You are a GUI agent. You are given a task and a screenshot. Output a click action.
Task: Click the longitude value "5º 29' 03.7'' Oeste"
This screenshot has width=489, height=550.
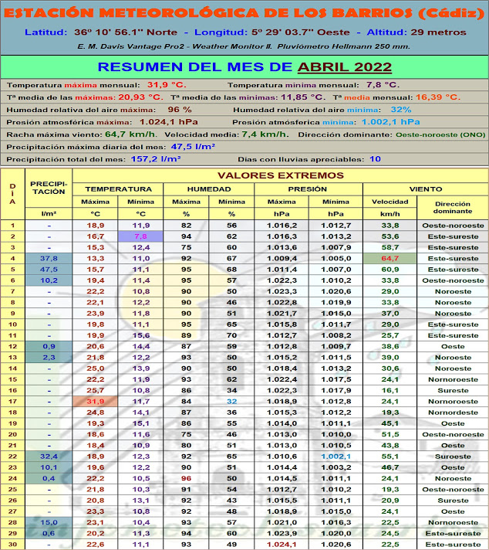click(301, 32)
